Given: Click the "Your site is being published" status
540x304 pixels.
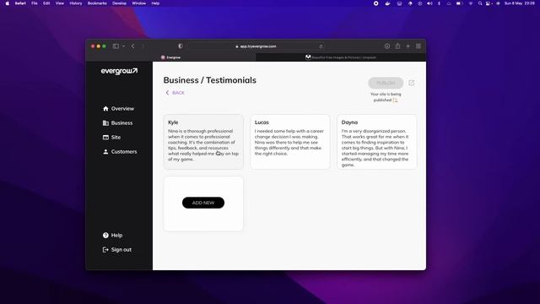Looking at the screenshot, I should coord(386,97).
